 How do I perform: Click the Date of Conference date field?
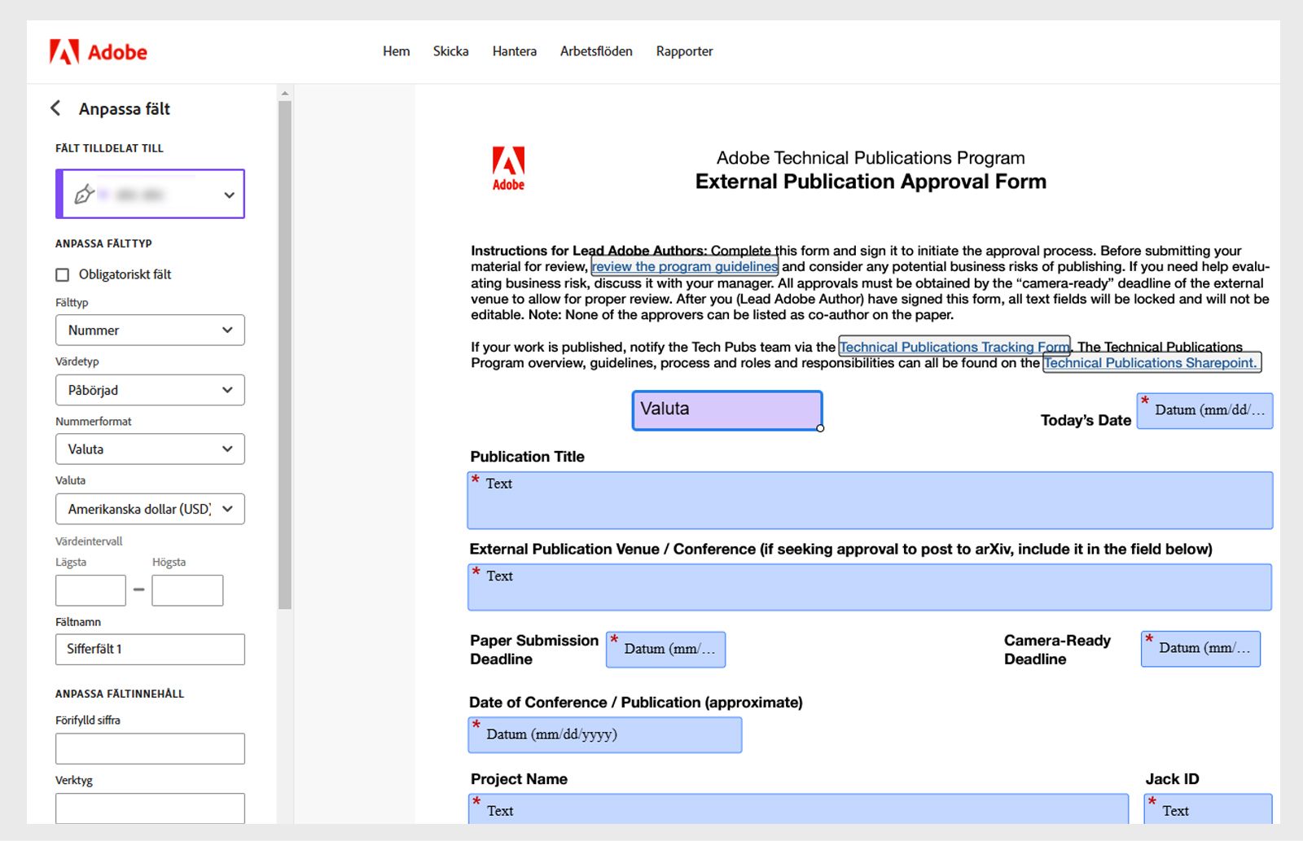click(605, 734)
